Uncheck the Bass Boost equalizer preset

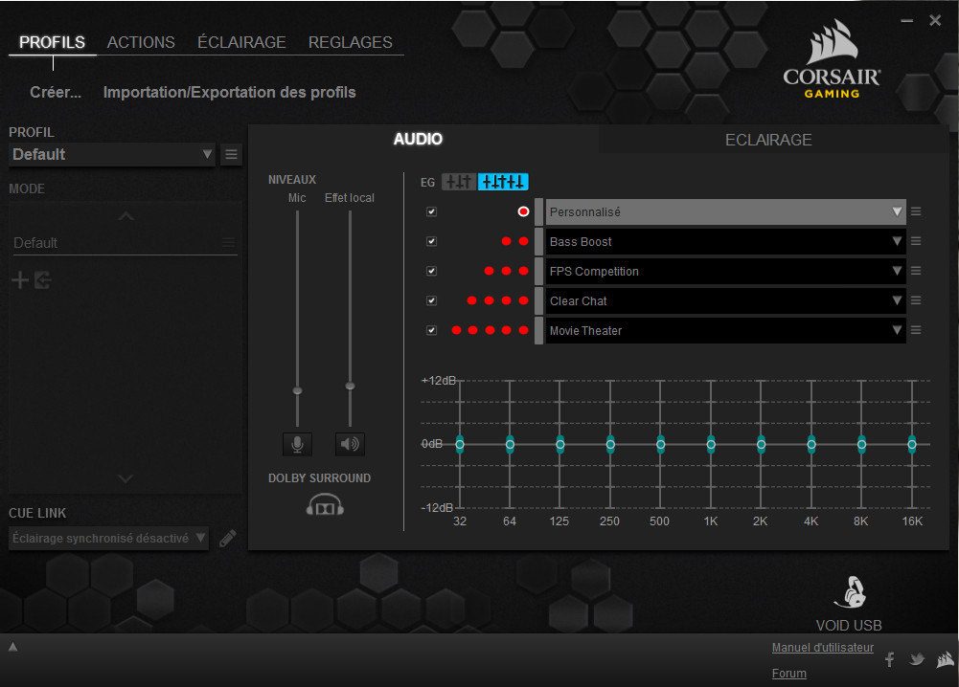point(431,241)
